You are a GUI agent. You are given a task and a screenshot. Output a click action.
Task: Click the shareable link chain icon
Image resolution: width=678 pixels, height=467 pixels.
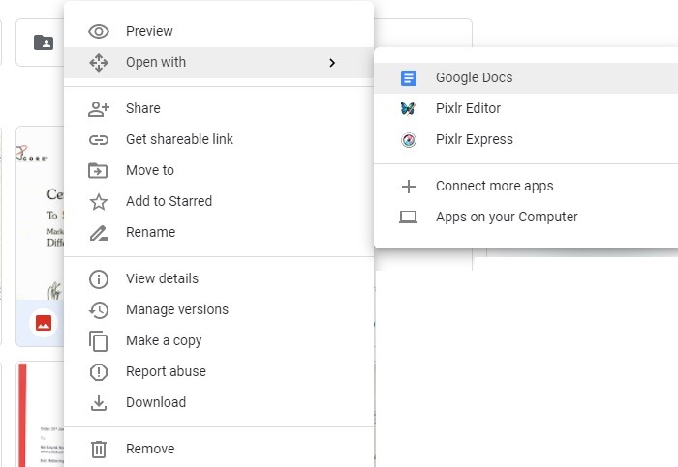tap(99, 140)
